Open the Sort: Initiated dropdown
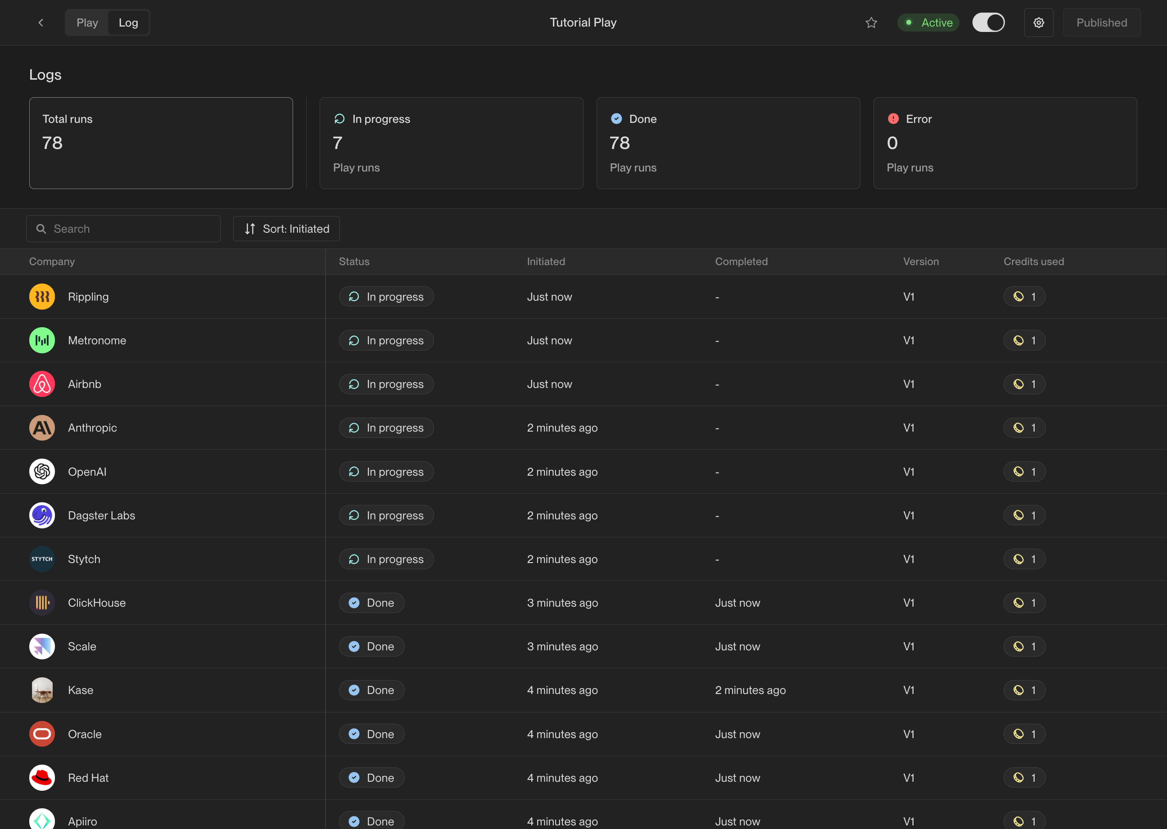 (x=286, y=229)
